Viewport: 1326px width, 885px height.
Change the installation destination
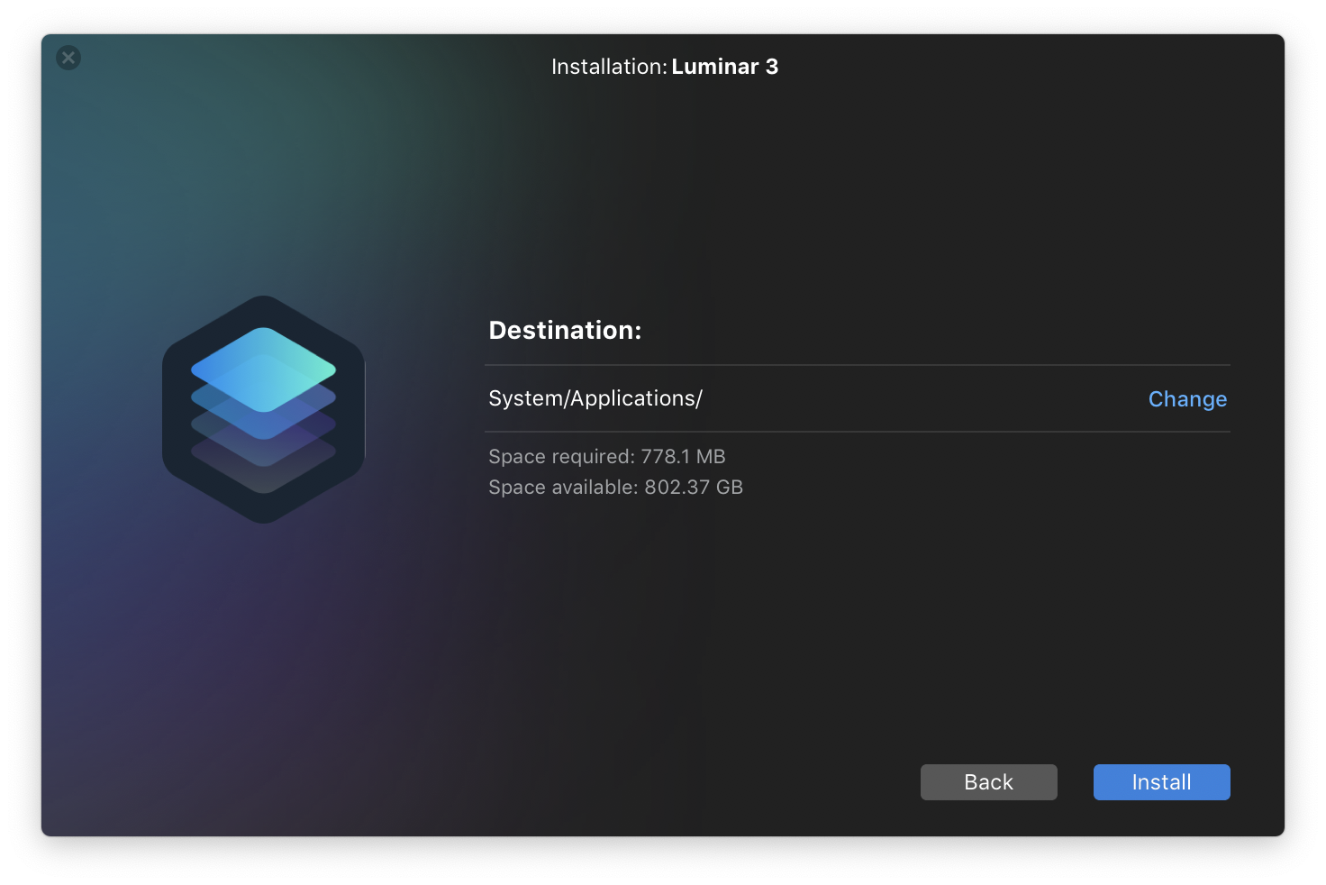click(1187, 399)
